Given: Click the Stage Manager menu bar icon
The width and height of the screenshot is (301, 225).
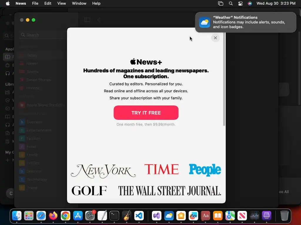Looking at the screenshot, I should click(x=220, y=4).
